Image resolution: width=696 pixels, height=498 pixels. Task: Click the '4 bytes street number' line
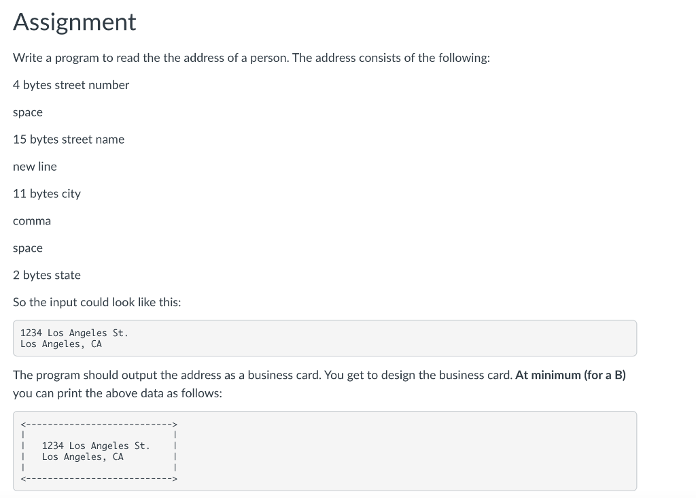71,85
